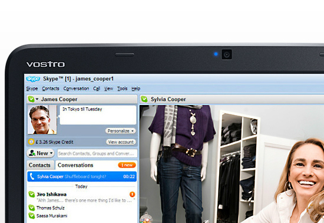Image resolution: width=324 pixels, height=223 pixels.
Task: Switch to the Conversations tab
Action: 75,165
